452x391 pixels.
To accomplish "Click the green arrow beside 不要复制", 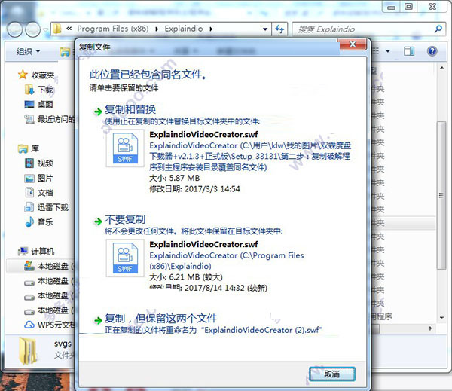I will pos(98,221).
